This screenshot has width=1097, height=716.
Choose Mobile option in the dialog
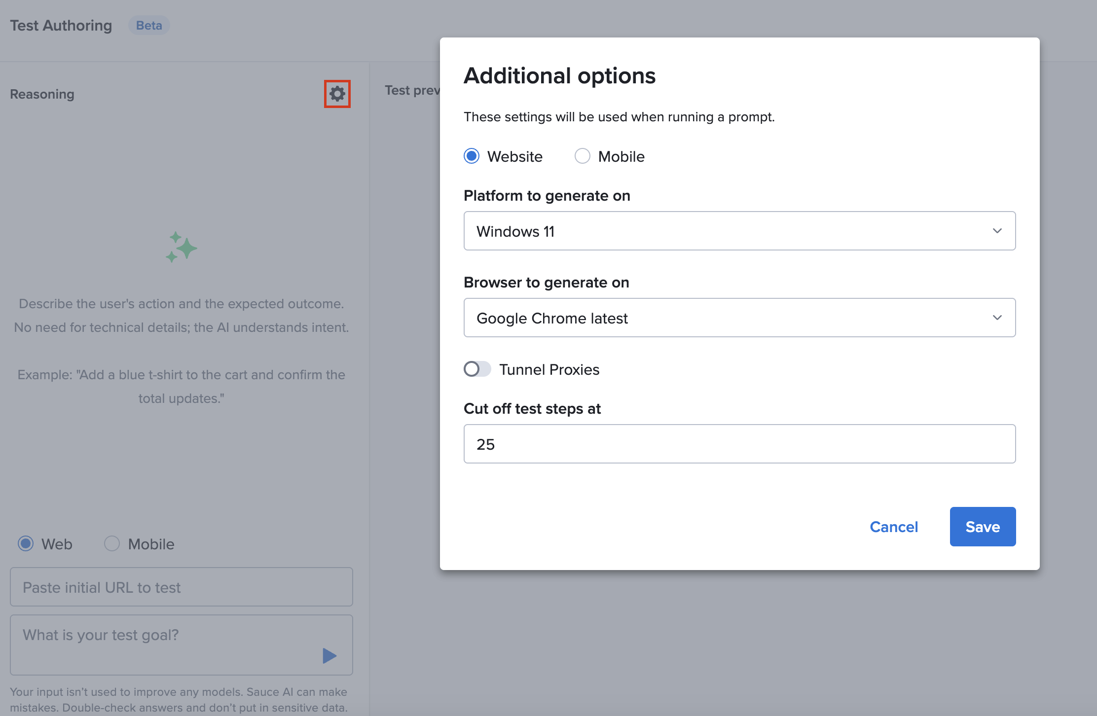[583, 156]
